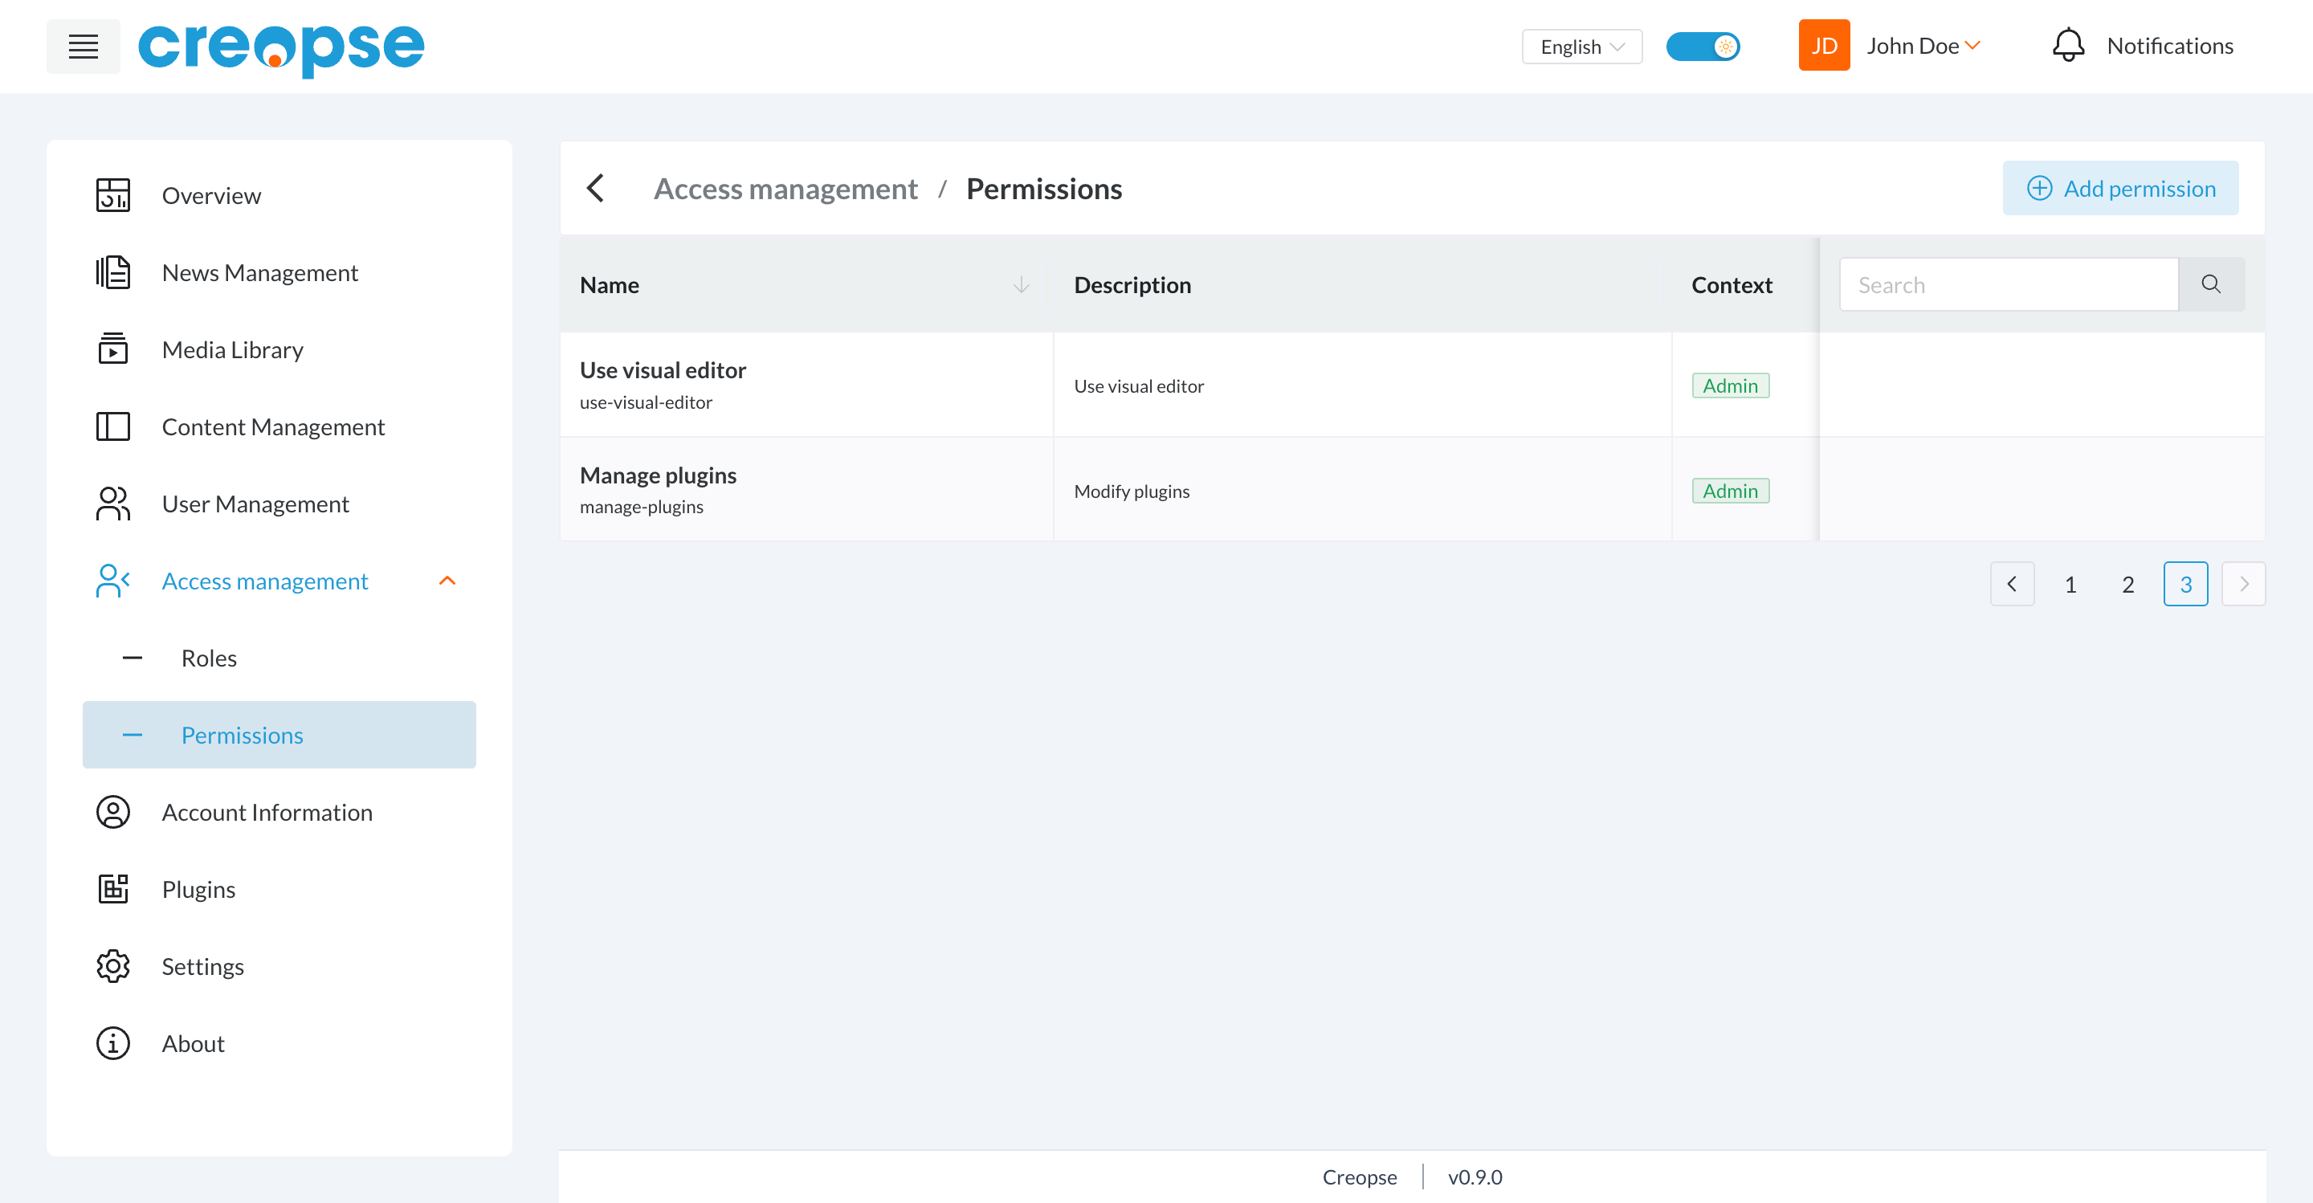
Task: Open Content Management in sidebar
Action: tap(279, 426)
